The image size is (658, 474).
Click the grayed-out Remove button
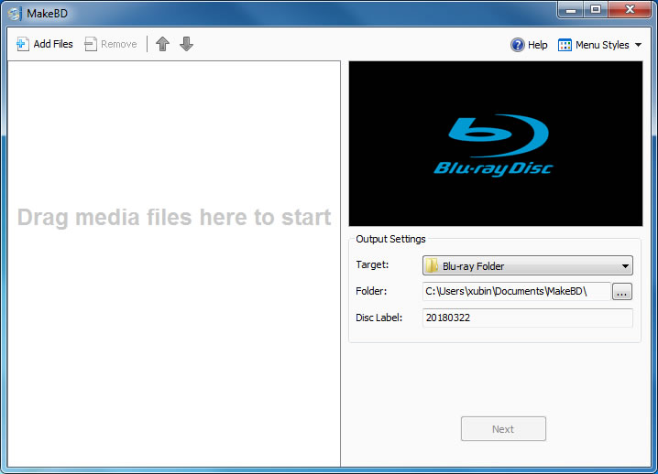coord(110,44)
